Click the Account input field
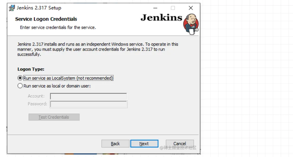The image size is (293, 157). (x=88, y=96)
